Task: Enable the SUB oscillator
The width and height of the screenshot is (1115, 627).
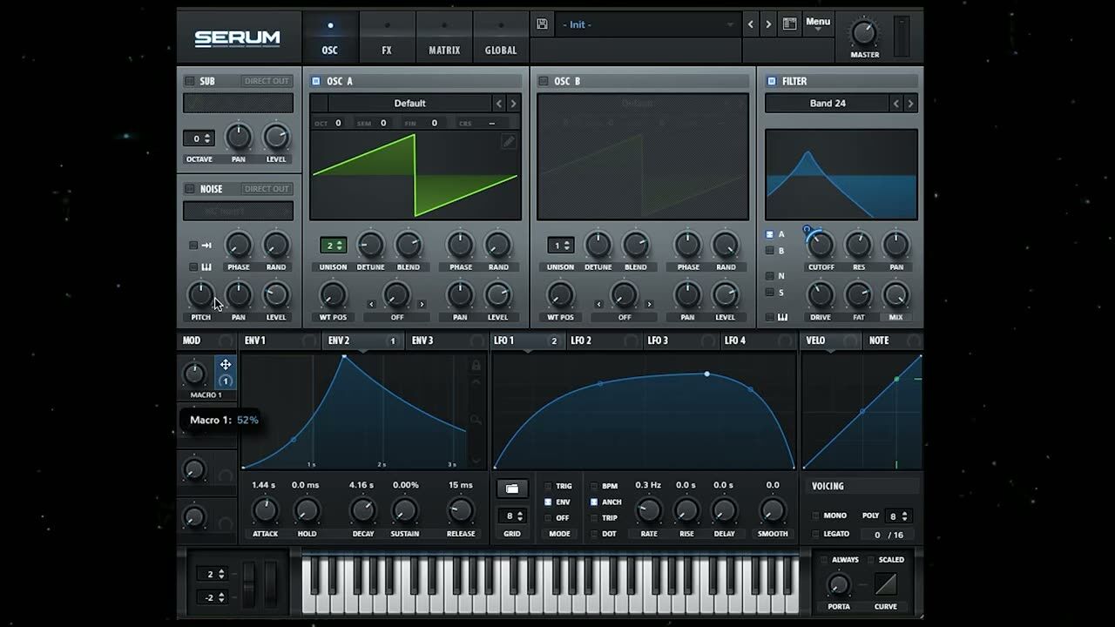Action: coord(189,81)
